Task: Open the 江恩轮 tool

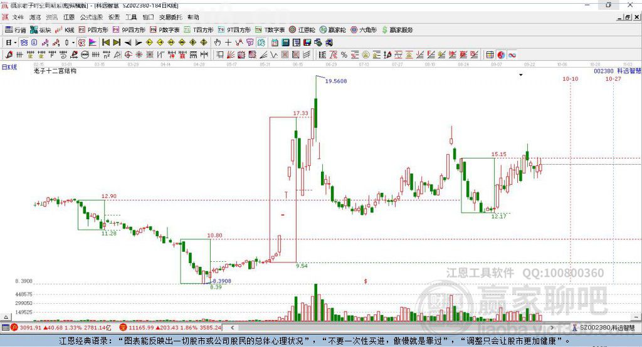Action: tap(302, 30)
